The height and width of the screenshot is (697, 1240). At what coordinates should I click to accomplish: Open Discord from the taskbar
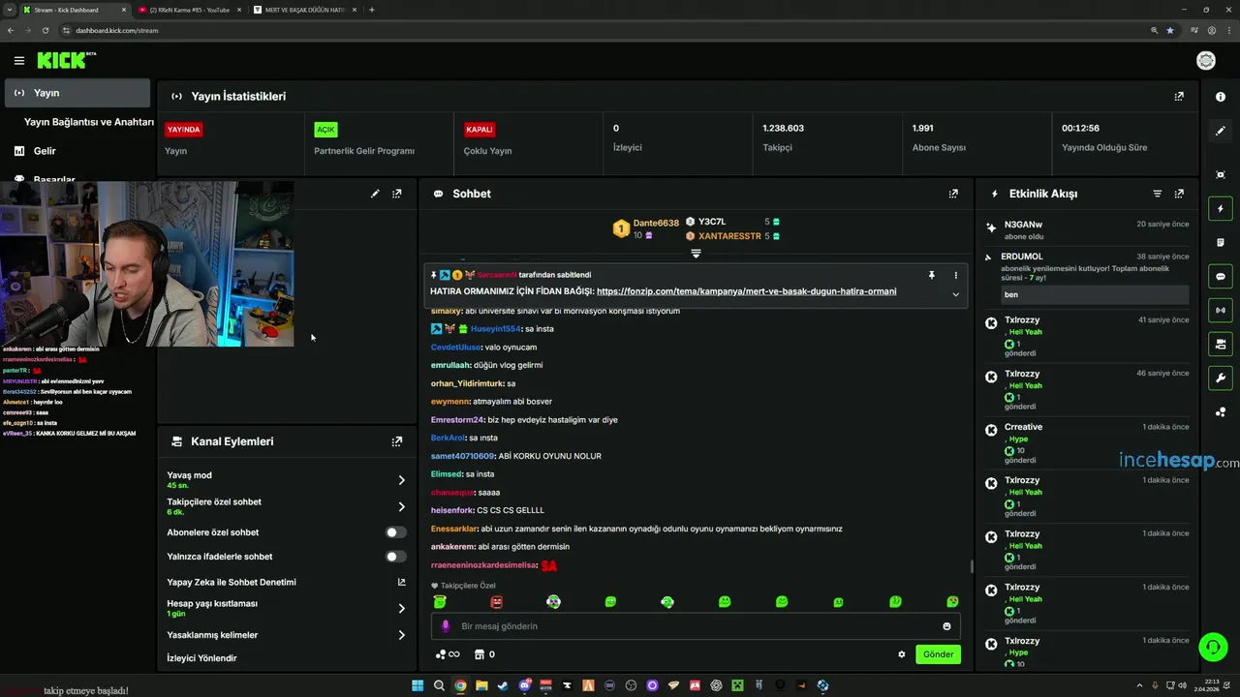(524, 685)
